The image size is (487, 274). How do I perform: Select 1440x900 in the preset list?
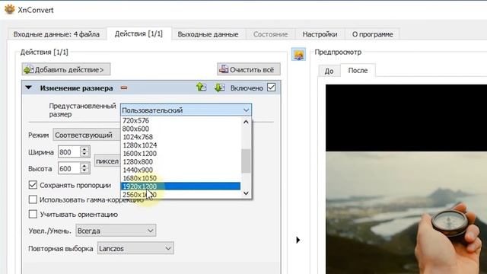(x=181, y=170)
